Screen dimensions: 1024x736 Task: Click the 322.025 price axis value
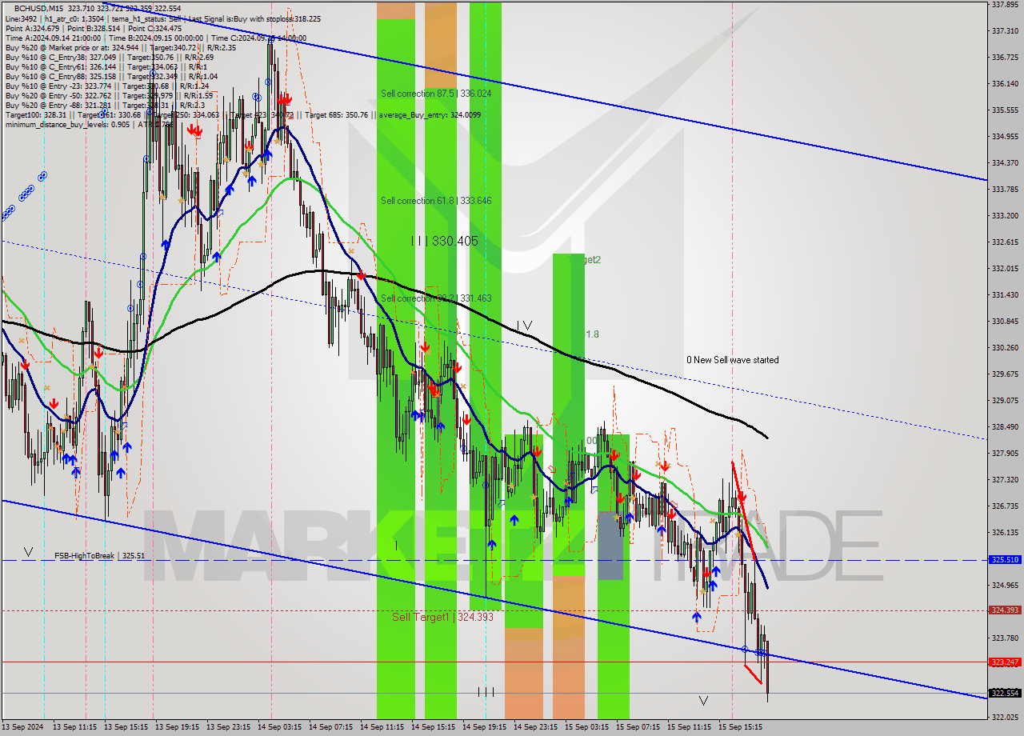1004,718
